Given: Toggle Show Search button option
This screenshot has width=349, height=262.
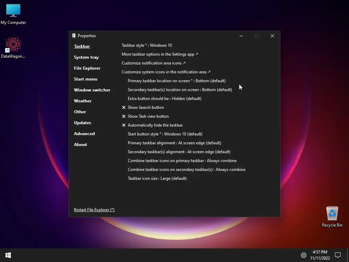Looking at the screenshot, I should tap(143, 107).
